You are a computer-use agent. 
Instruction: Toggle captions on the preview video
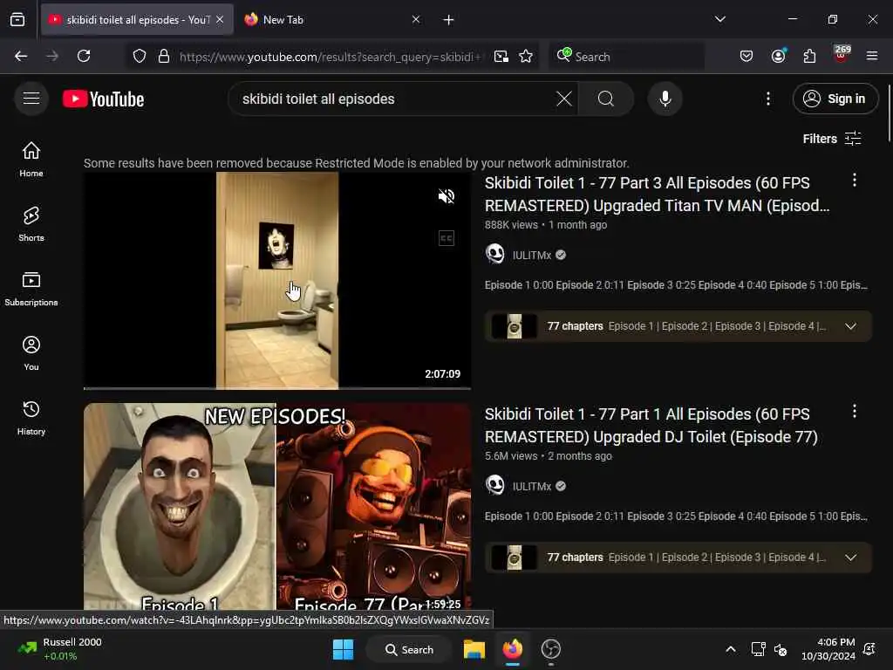click(446, 238)
